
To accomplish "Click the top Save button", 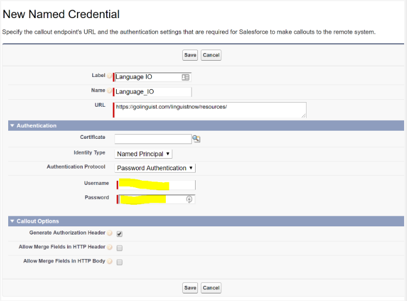I will [x=190, y=55].
